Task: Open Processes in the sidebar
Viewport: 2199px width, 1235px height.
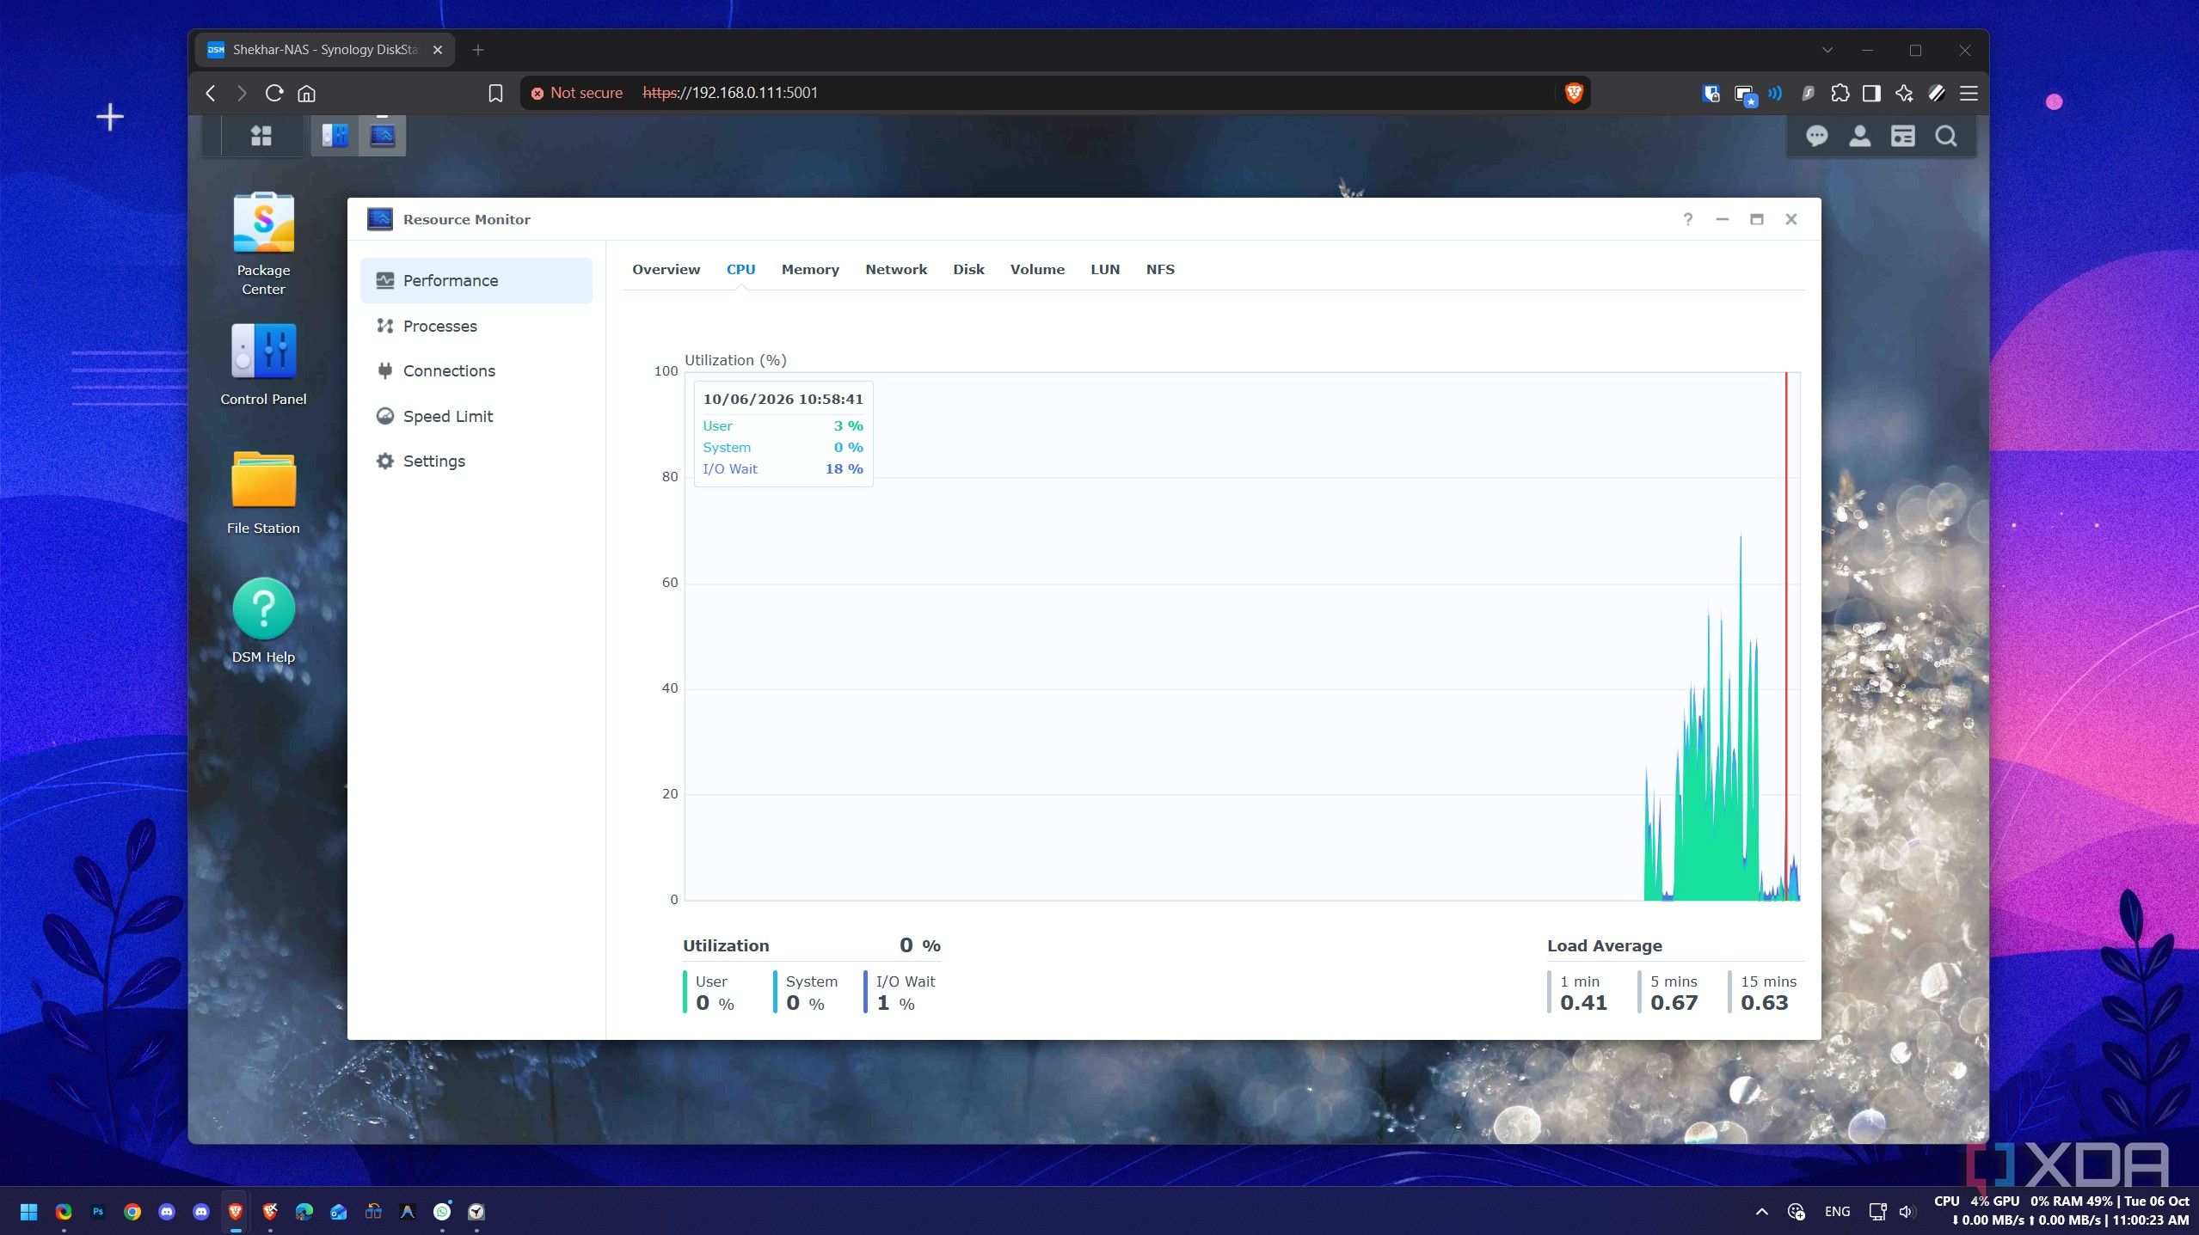Action: (476, 326)
